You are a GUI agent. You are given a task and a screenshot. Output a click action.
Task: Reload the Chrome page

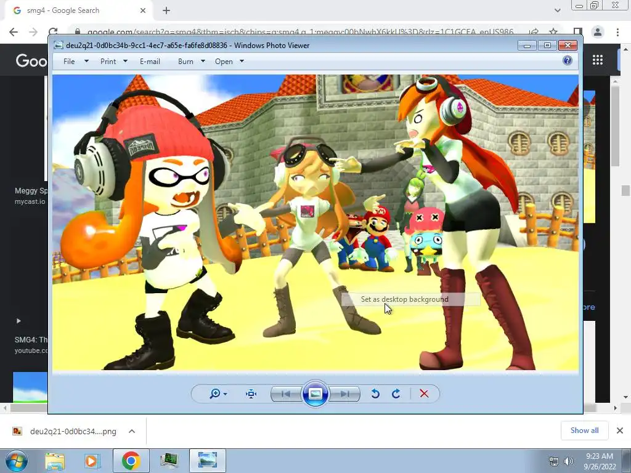point(53,32)
